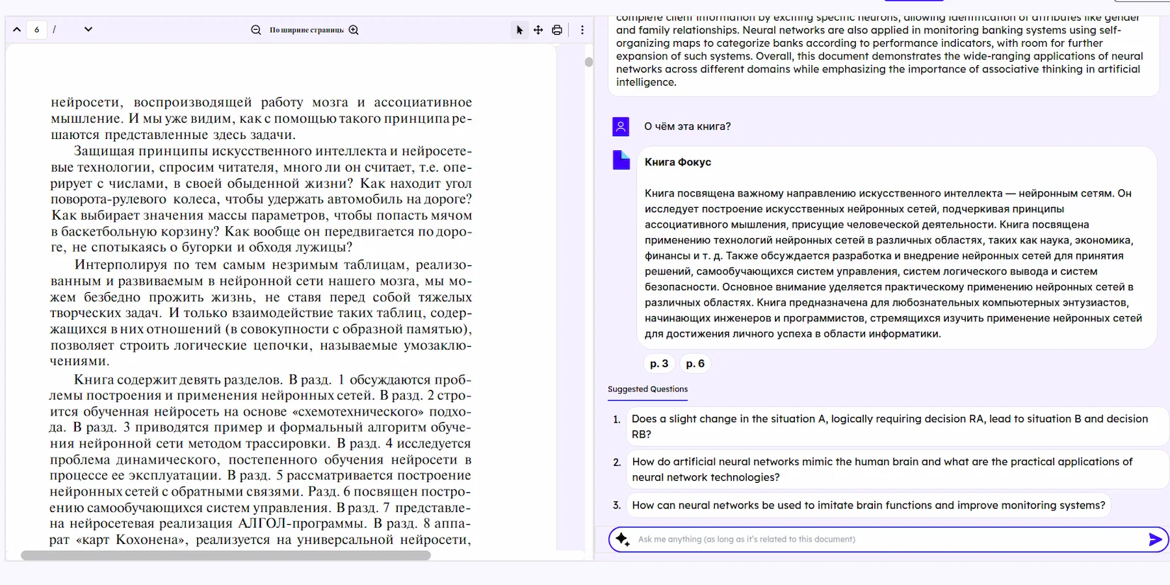Choose the question about improving monitoring systems
1170x585 pixels.
coord(868,505)
